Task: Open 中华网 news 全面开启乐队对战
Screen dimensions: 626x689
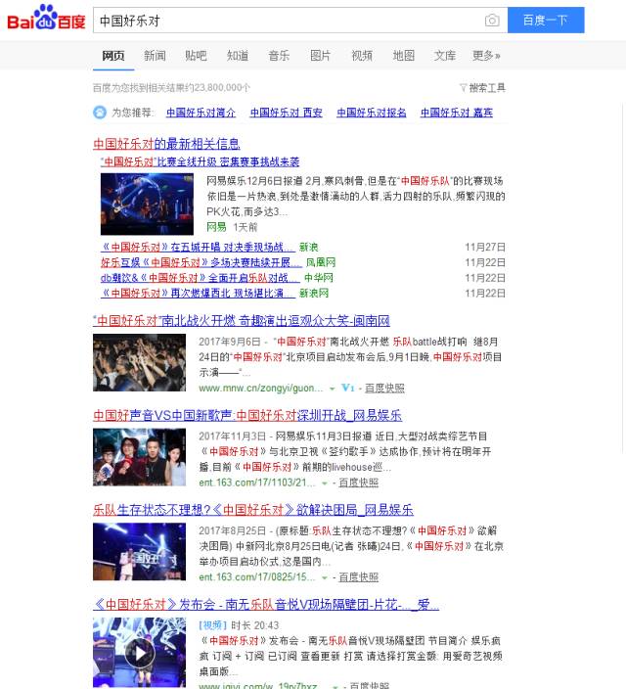Action: pos(200,278)
